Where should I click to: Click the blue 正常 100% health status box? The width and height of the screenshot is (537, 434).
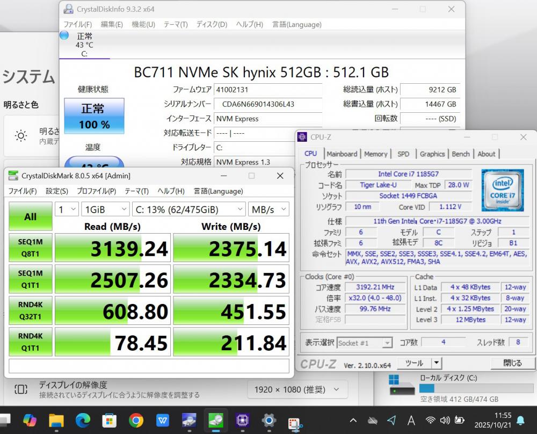point(95,116)
